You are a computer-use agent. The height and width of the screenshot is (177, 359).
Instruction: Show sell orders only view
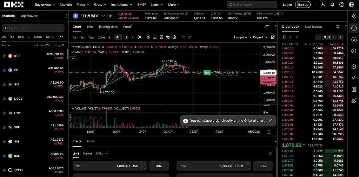(298, 37)
